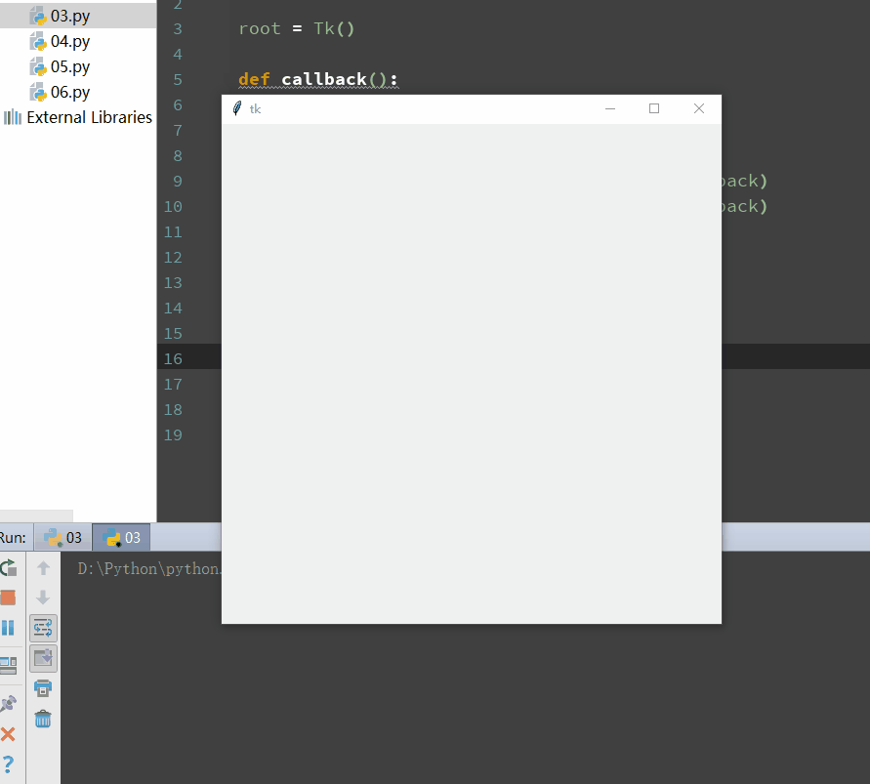Click the visible 'back)' code on line 10
The image size is (870, 784).
click(x=745, y=206)
